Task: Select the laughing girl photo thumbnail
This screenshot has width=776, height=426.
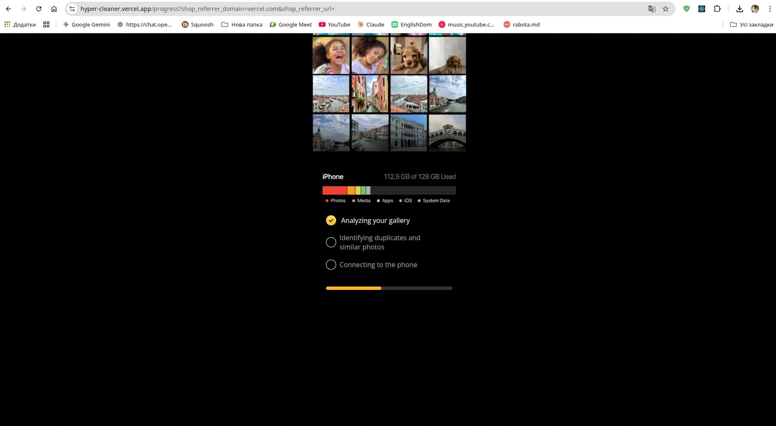Action: (331, 55)
